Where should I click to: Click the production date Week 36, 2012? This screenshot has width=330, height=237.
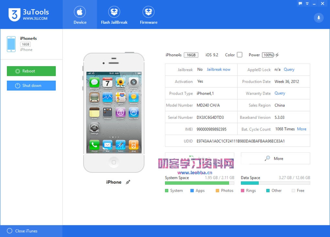click(287, 81)
